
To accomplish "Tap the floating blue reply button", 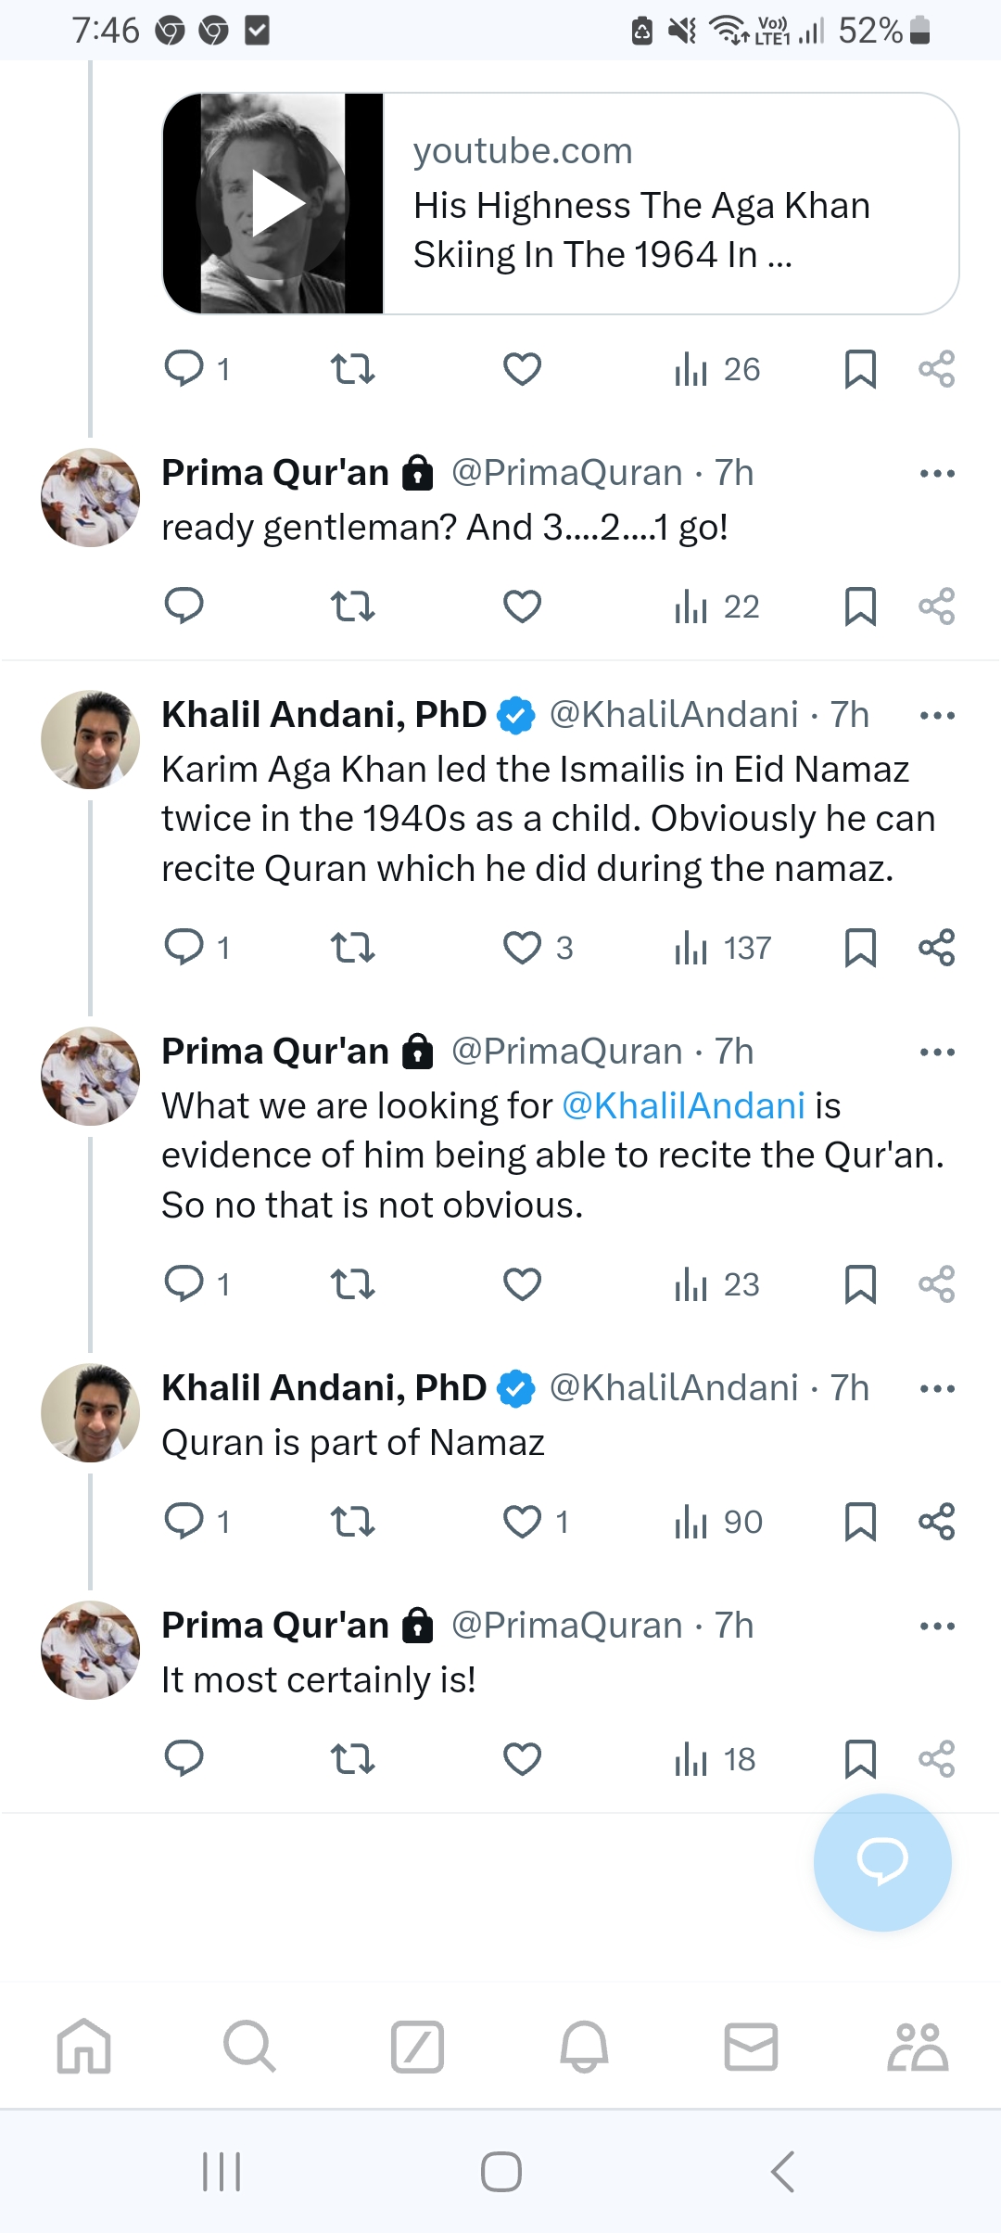I will point(882,1862).
